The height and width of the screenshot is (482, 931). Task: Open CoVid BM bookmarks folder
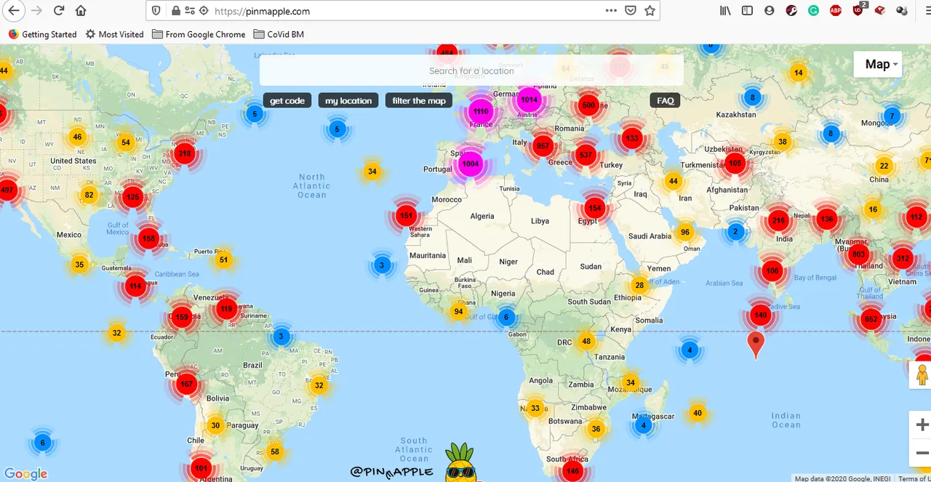coord(279,34)
